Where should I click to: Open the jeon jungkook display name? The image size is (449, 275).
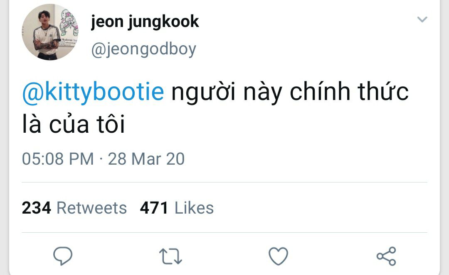tap(145, 22)
